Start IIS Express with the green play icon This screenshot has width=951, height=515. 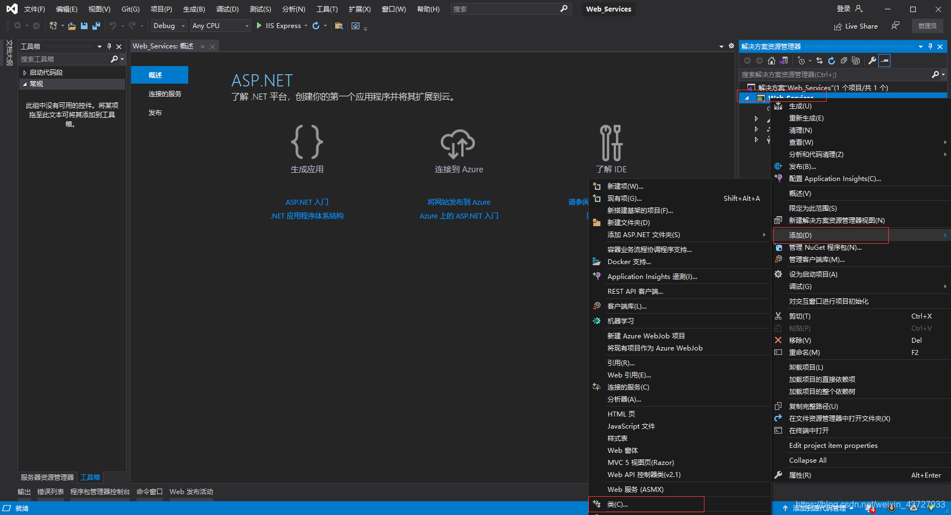(259, 26)
